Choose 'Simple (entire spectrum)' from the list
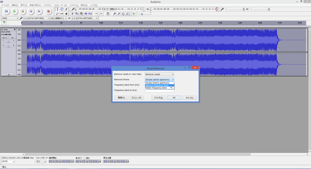The height and width of the screenshot is (169, 311). 159,83
